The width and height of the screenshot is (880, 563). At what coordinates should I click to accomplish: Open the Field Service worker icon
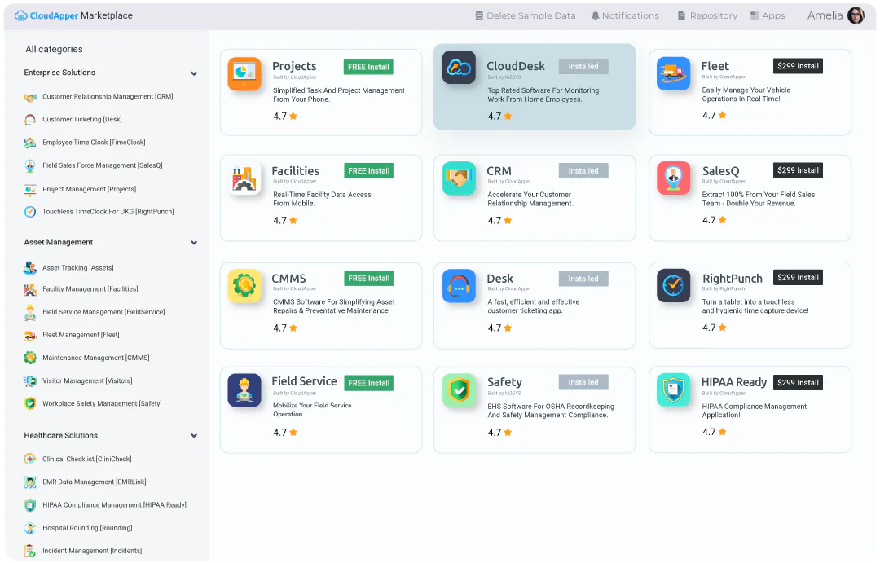(244, 390)
